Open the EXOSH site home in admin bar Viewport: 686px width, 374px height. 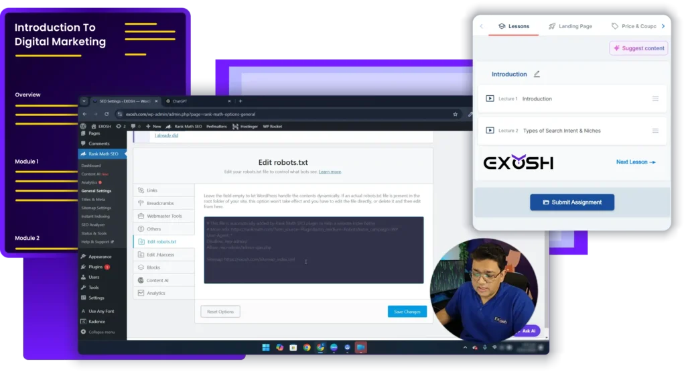[x=101, y=126]
